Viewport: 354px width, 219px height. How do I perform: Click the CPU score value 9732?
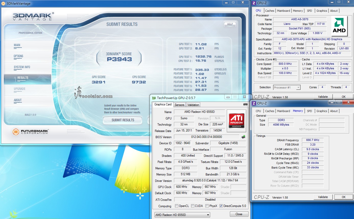pos(139,82)
